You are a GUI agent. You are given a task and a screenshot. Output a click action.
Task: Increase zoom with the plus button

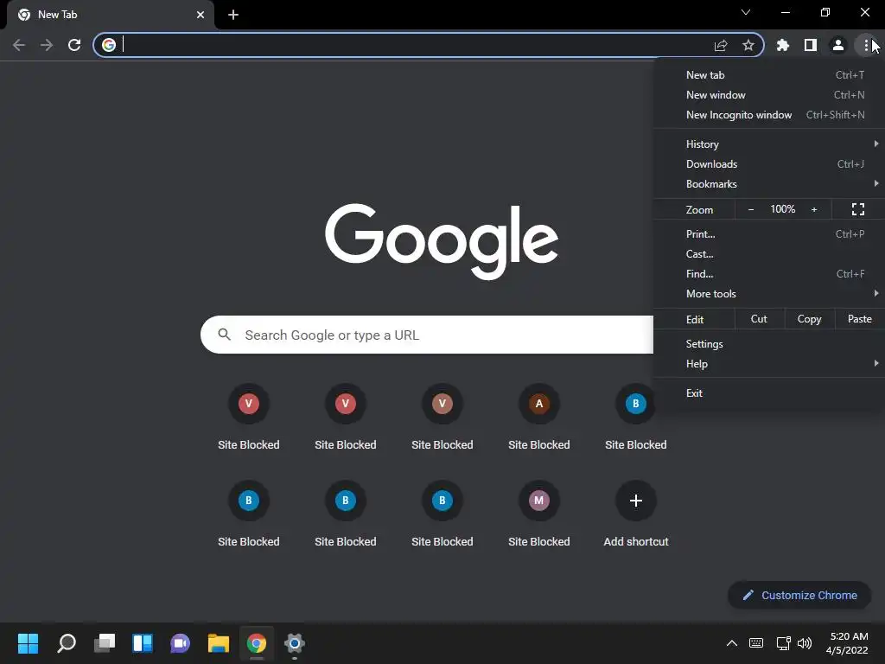(814, 209)
